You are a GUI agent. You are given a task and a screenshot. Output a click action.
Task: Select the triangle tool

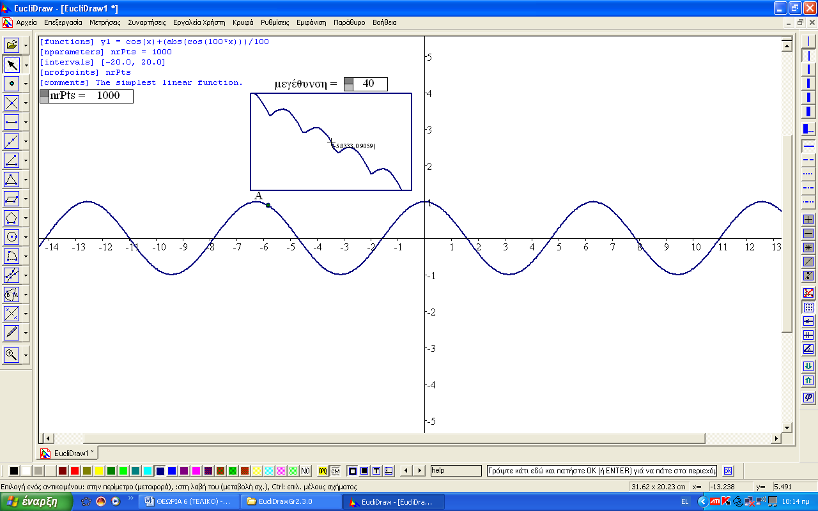click(x=12, y=179)
